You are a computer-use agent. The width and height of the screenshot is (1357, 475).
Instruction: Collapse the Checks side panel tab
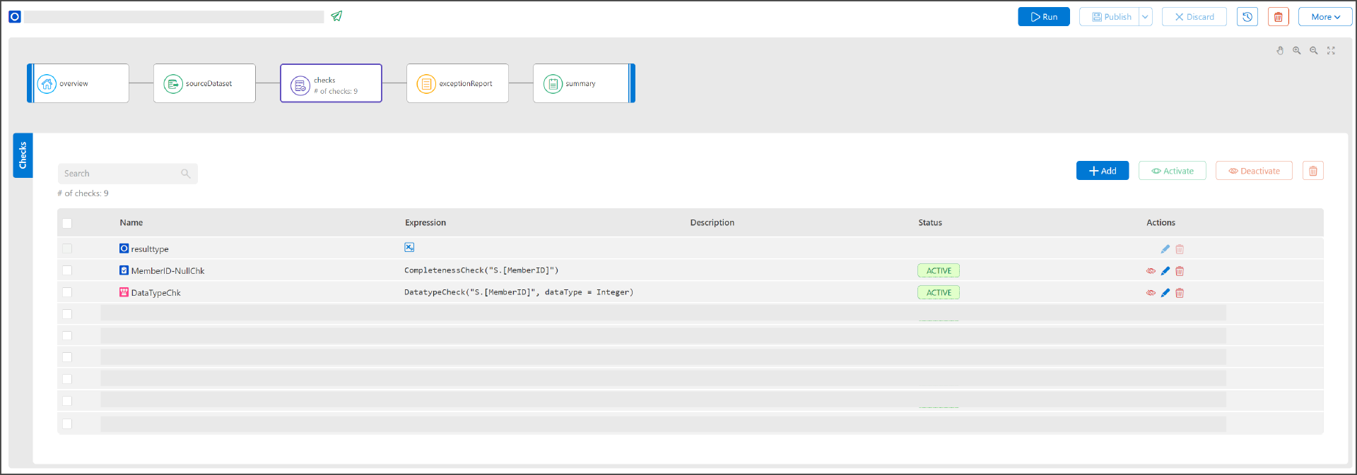(23, 155)
